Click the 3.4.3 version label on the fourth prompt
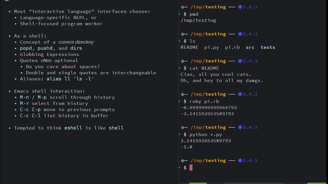Screen dimensions: 328x184 250,94
